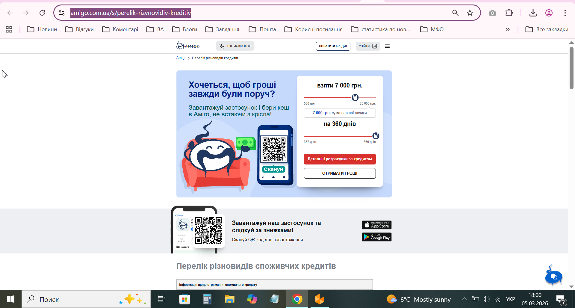This screenshot has height=308, width=575.
Task: Open the Відгуки bookmarks folder
Action: click(80, 29)
